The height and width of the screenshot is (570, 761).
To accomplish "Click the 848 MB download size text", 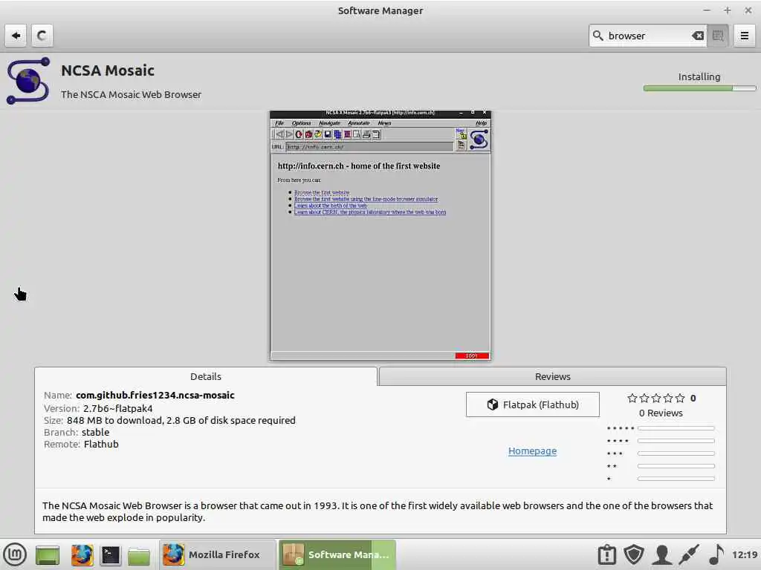I will tap(181, 421).
